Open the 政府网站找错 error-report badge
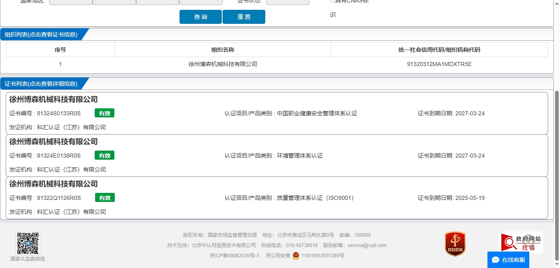Screen dimensions: 560x268 tap(521, 243)
